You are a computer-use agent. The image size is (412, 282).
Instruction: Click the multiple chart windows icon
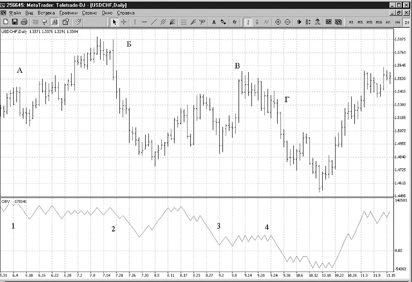(338, 22)
